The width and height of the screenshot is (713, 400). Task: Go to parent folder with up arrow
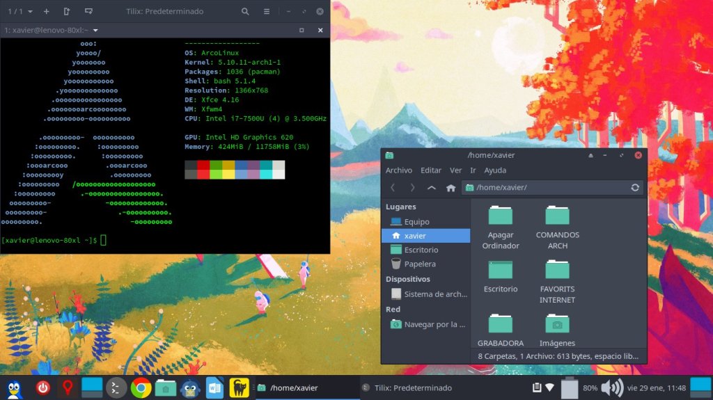432,188
